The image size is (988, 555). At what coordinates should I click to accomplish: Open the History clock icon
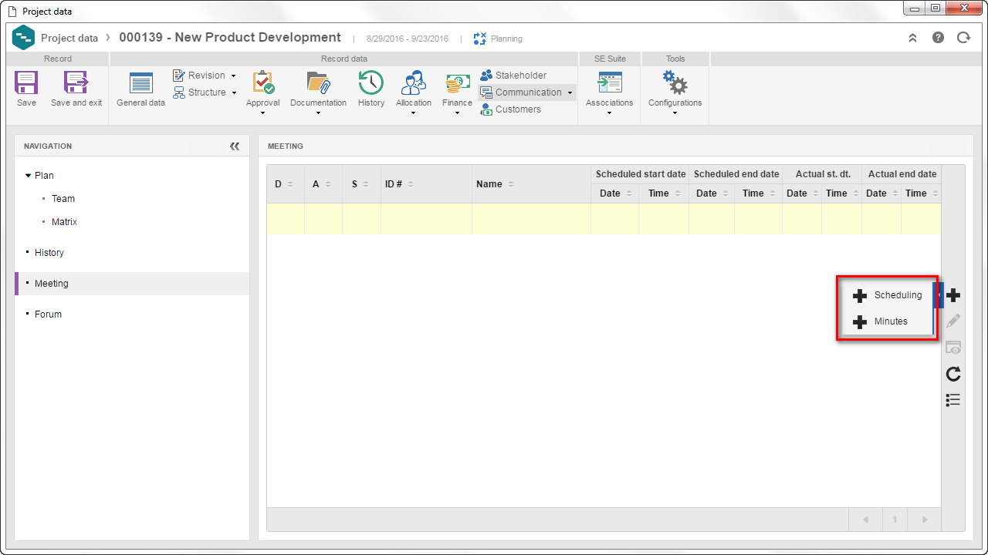[x=371, y=82]
